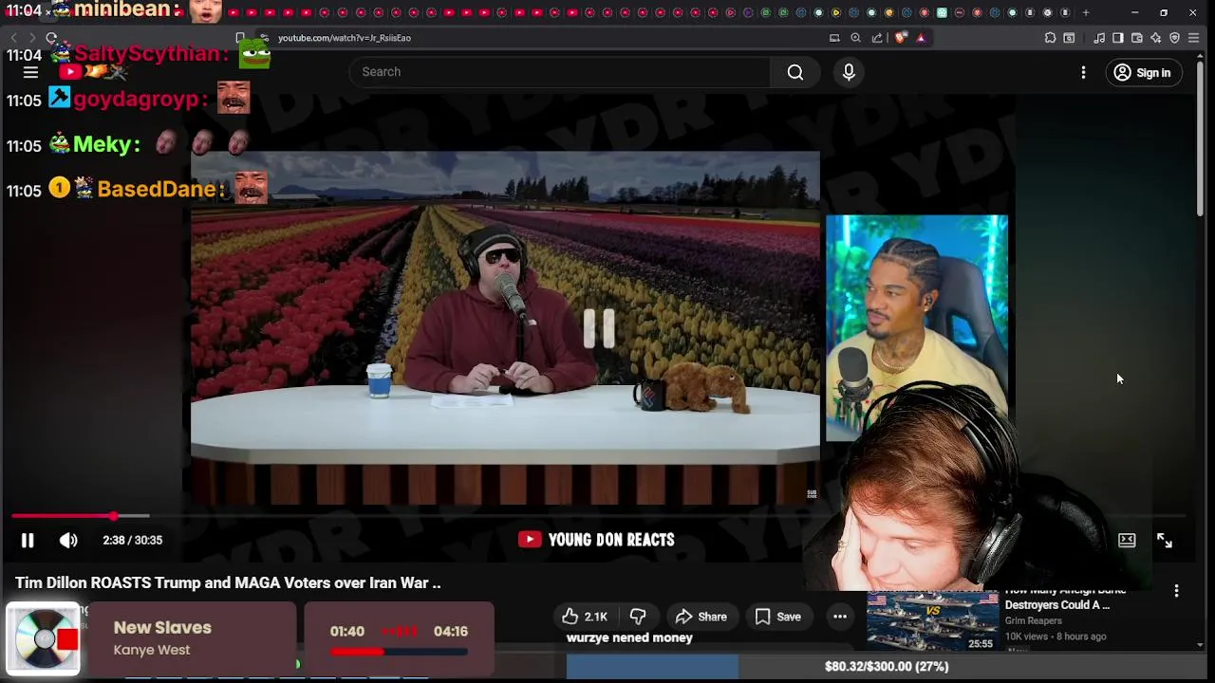Toggle theater mode in the video player
This screenshot has width=1215, height=683.
(x=1127, y=540)
